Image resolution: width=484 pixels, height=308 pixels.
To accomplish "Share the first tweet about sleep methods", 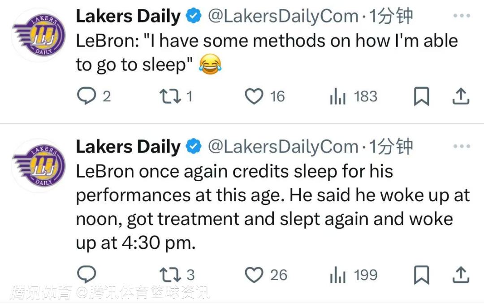I will click(x=462, y=96).
